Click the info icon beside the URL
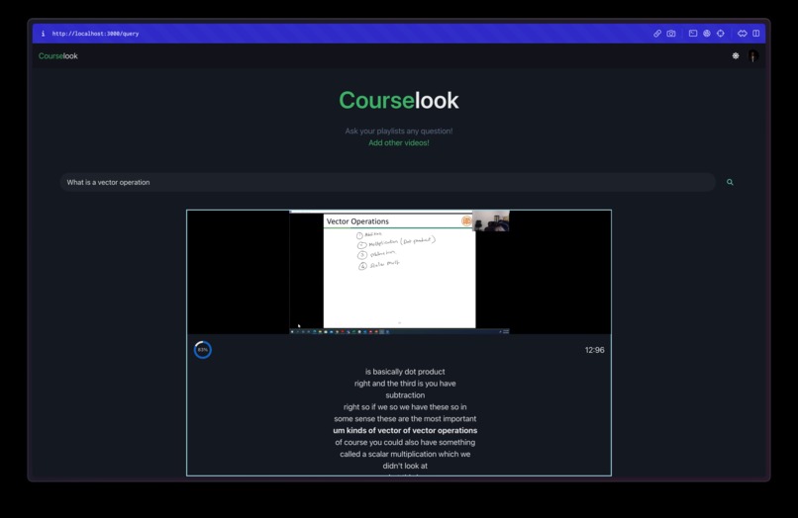Viewport: 798px width, 518px height. point(43,34)
